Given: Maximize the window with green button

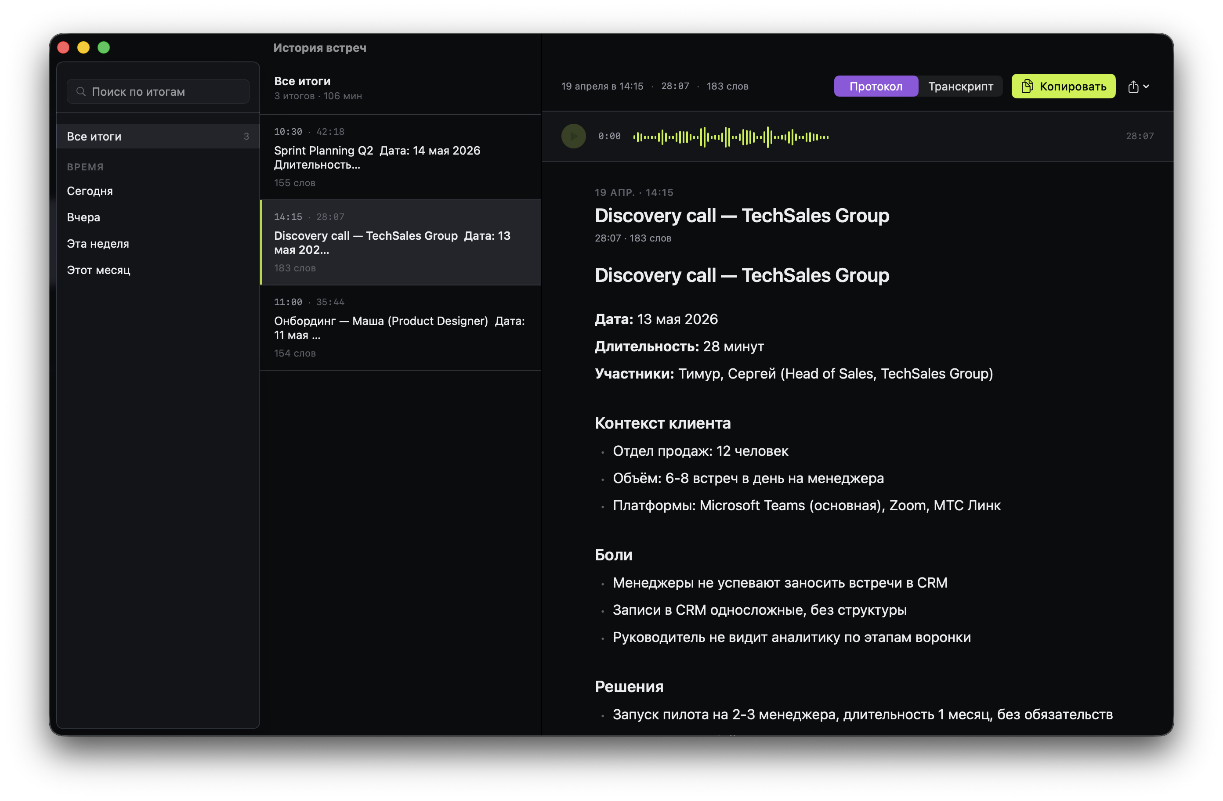Looking at the screenshot, I should (104, 47).
